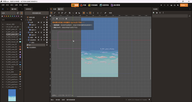Toggle visibility of the 墙壁 layer
The image size is (192, 102).
(x=36, y=38)
